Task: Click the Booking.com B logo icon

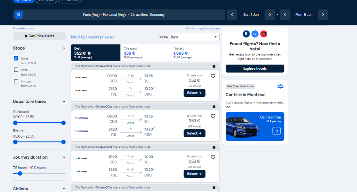Action: click(x=246, y=34)
